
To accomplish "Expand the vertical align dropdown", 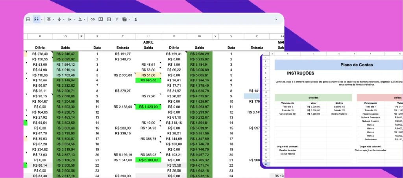I will (x=64, y=19).
